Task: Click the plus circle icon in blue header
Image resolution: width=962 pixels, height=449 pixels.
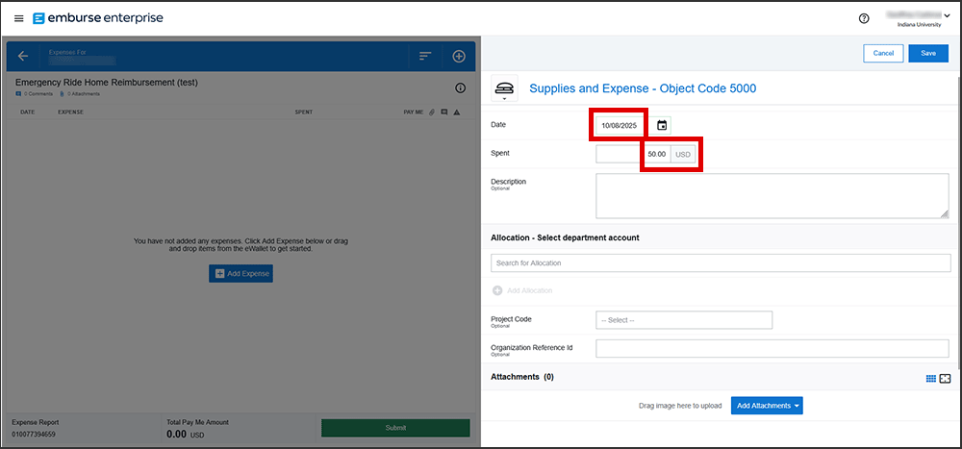Action: click(459, 56)
